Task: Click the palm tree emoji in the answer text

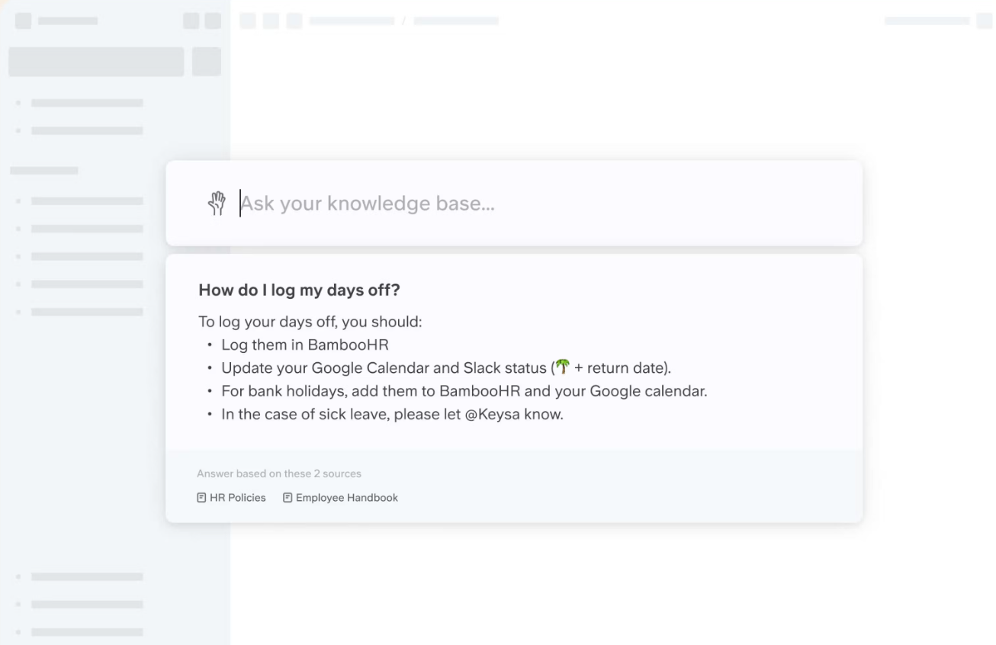Action: click(562, 367)
